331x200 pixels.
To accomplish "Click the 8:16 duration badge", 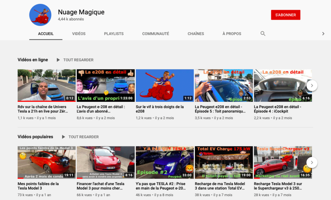I will (129, 175).
